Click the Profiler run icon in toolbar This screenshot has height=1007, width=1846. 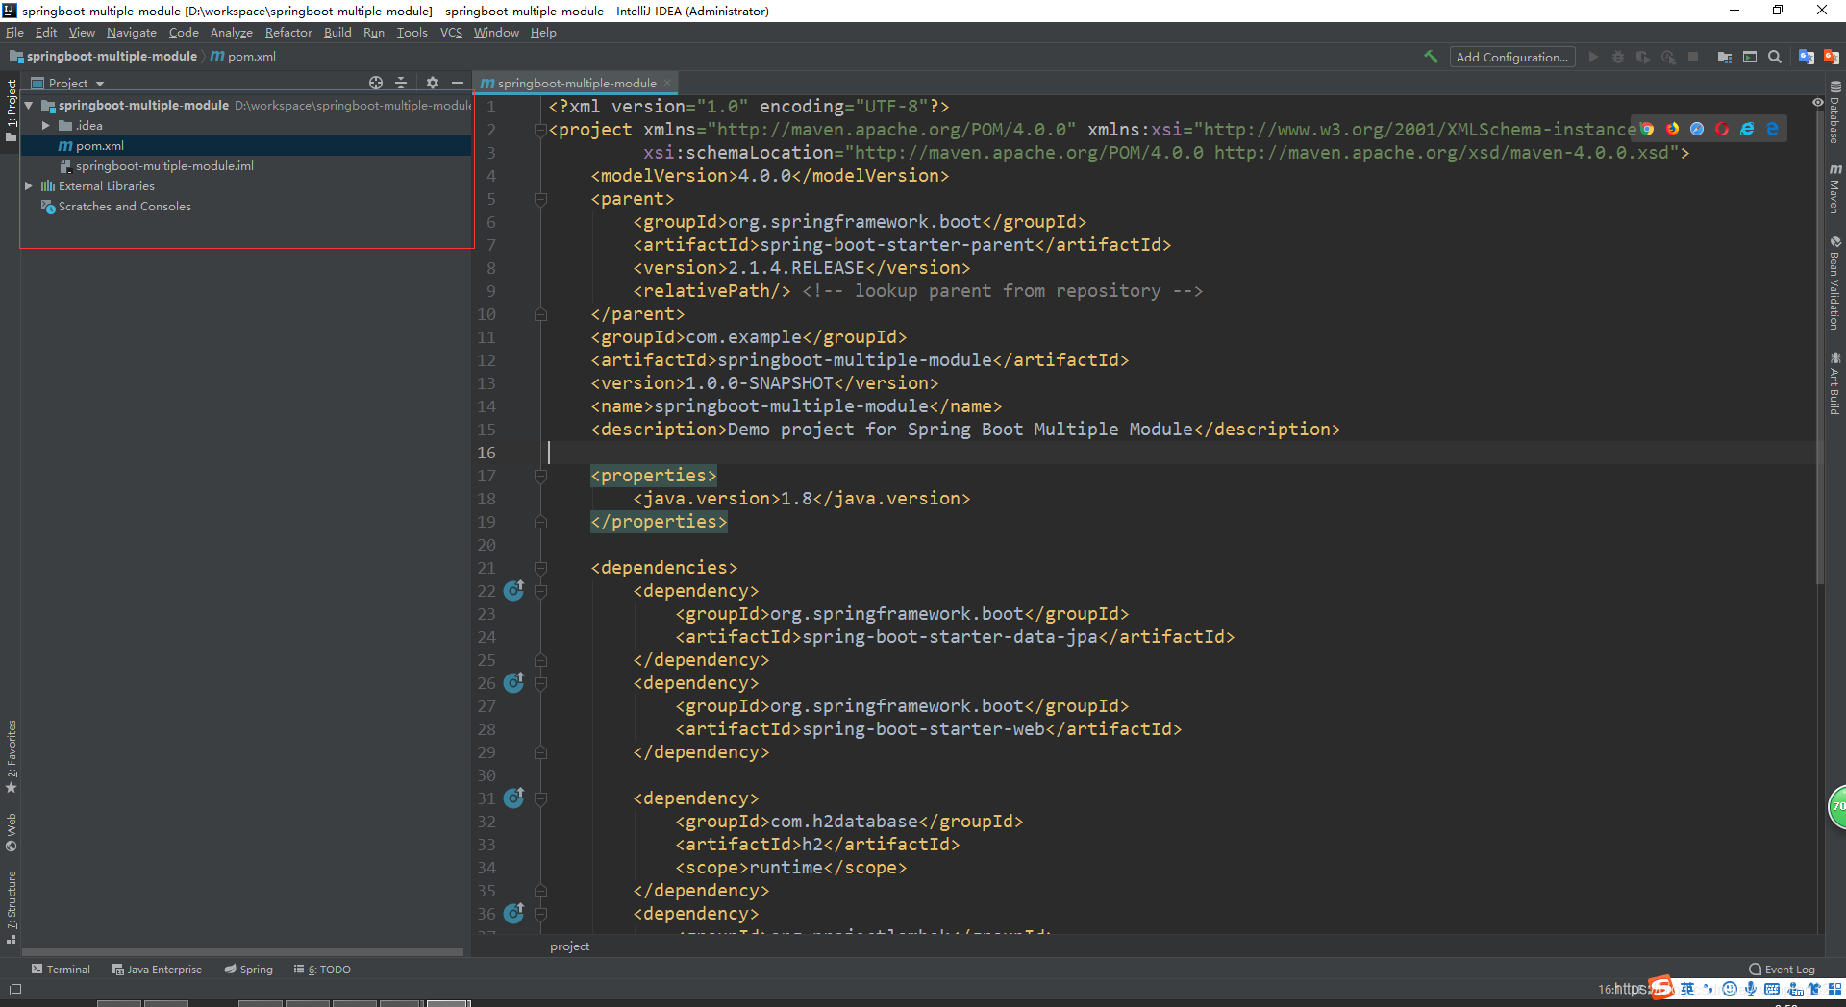pos(1668,57)
